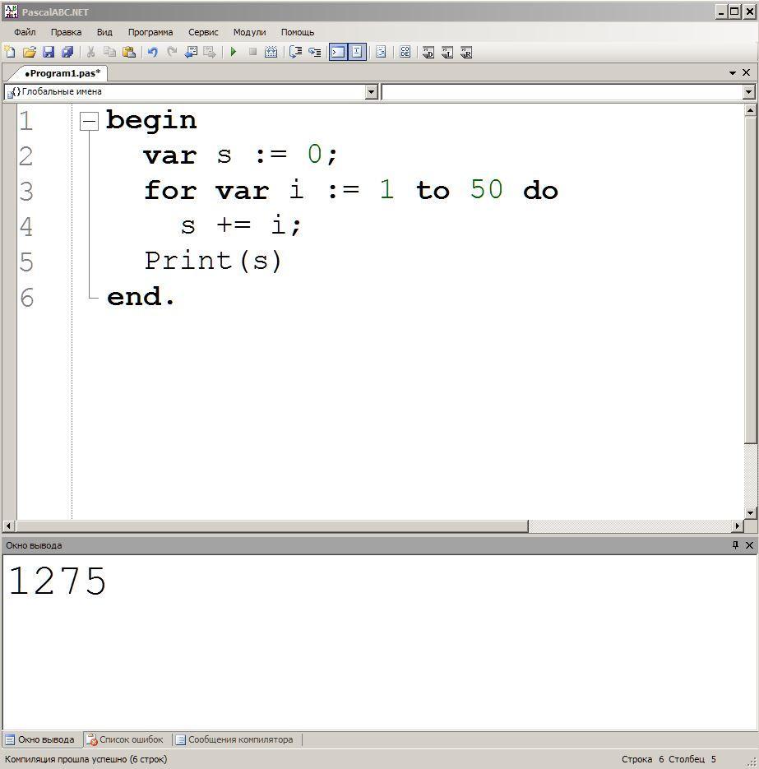759x769 pixels.
Task: Copy selection via toolbar icon
Action: pos(110,52)
